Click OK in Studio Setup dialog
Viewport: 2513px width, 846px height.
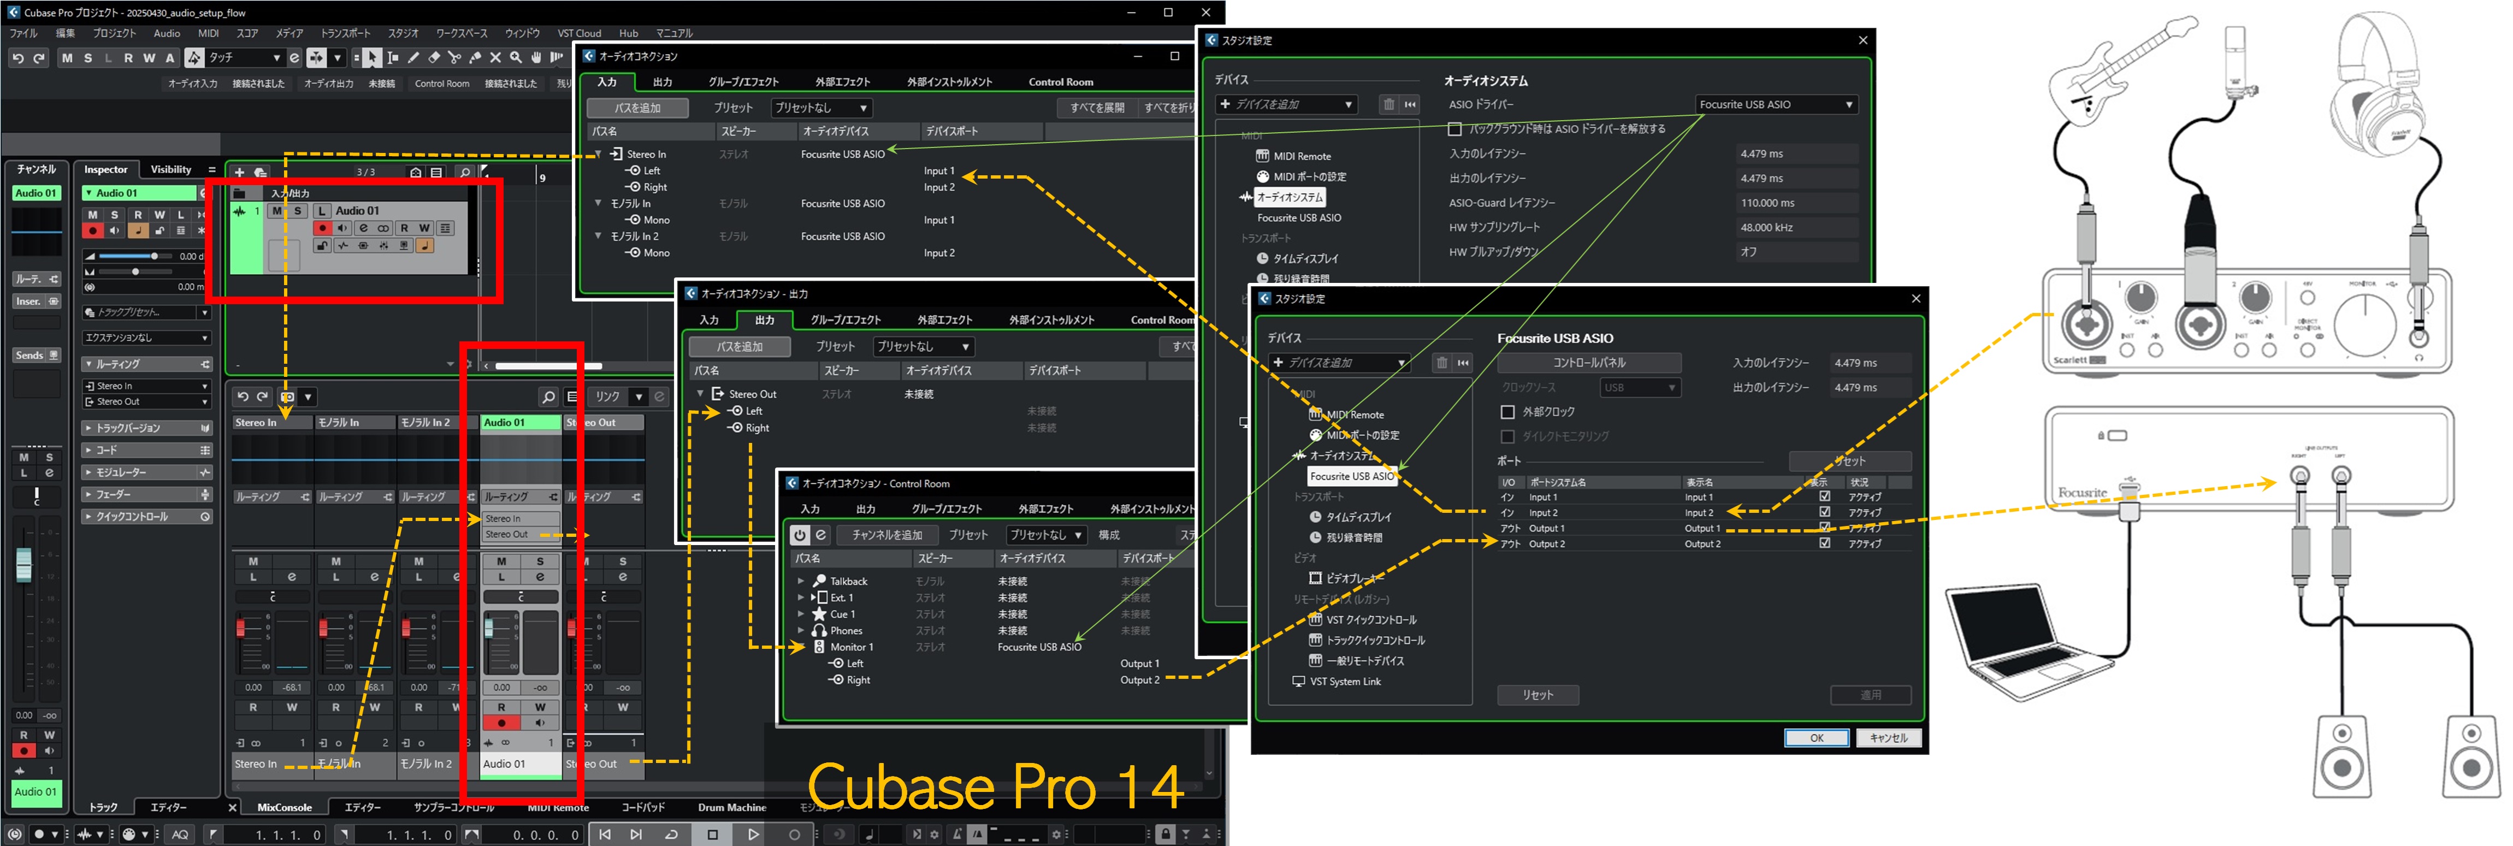[x=1817, y=738]
